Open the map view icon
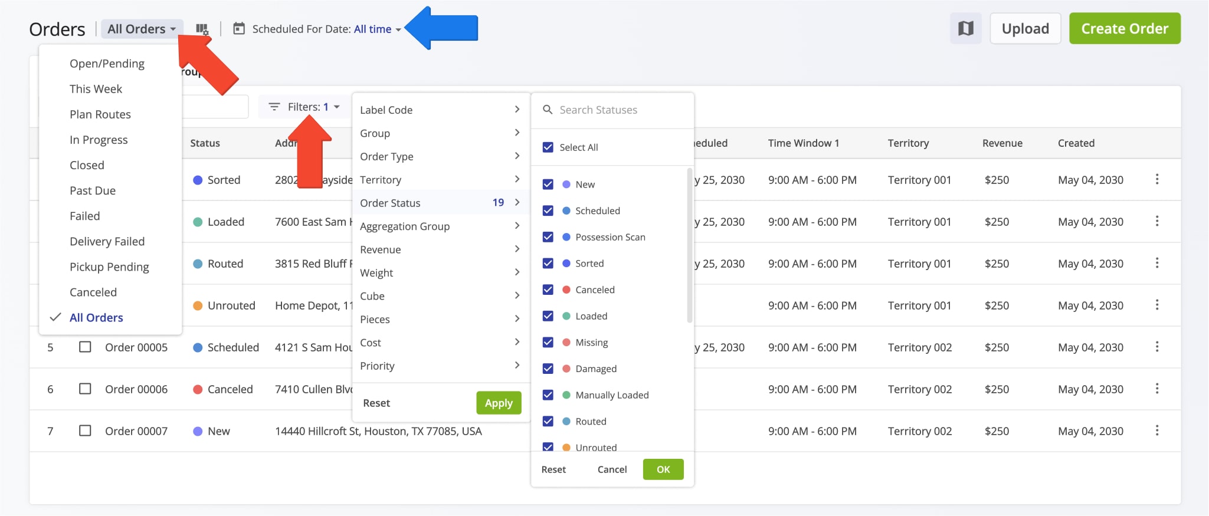 point(965,28)
